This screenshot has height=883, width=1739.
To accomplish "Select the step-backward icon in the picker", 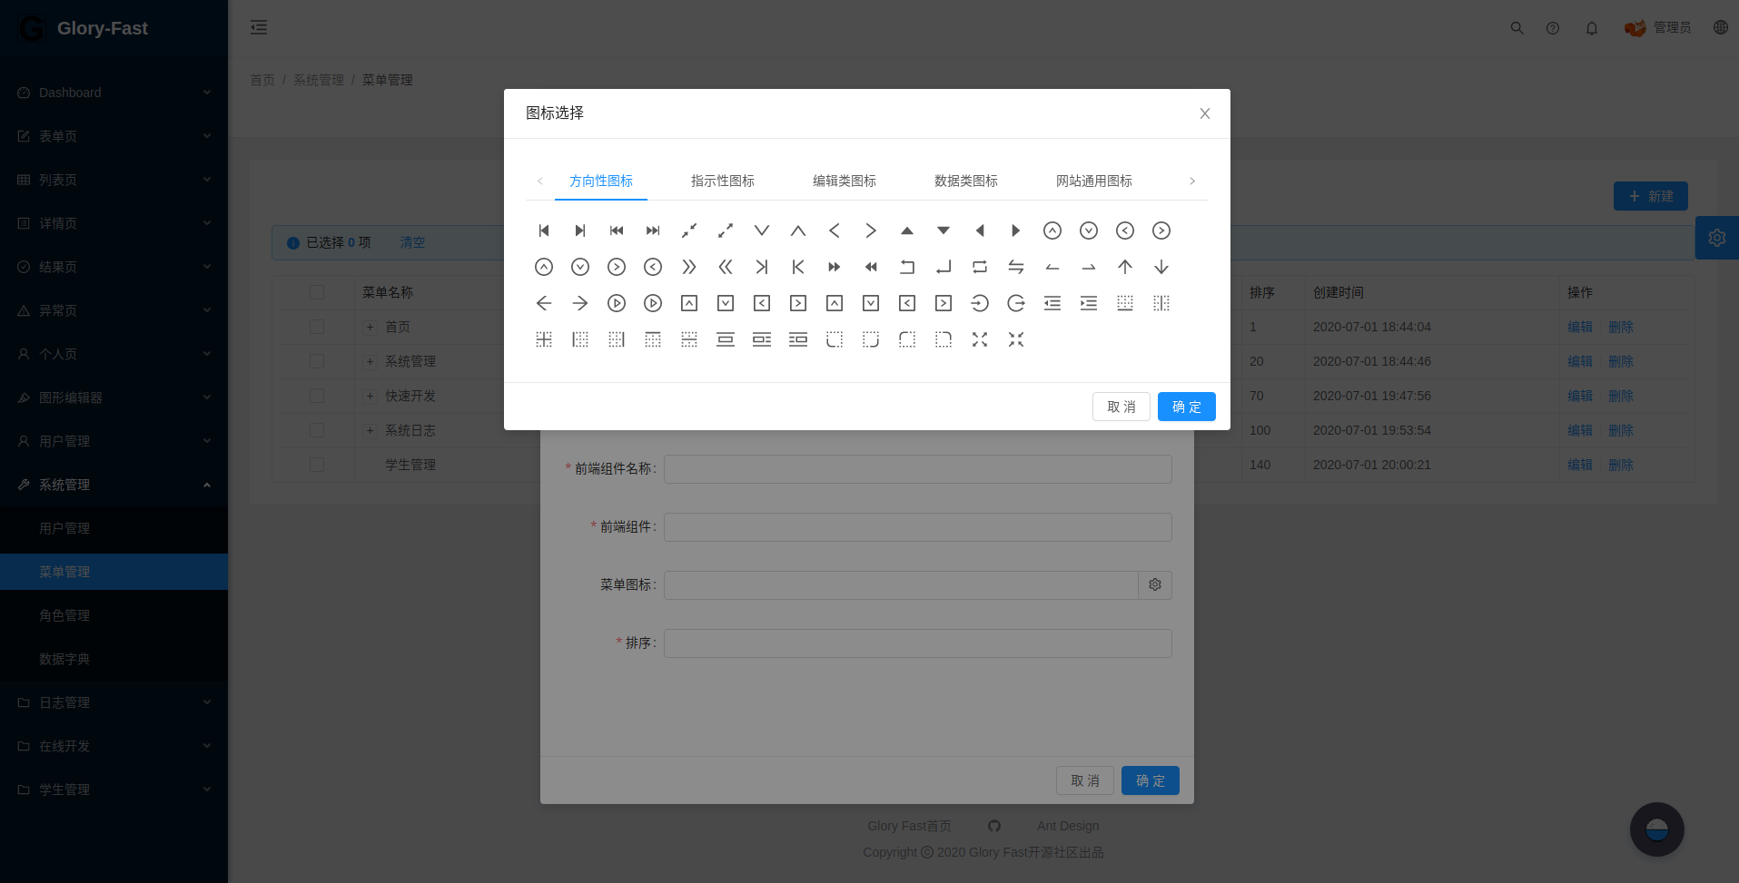I will click(x=543, y=231).
